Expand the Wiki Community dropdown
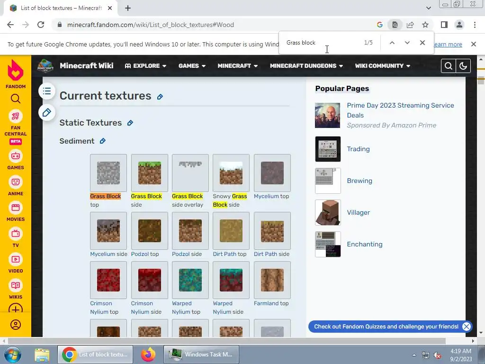Image resolution: width=485 pixels, height=364 pixels. tap(382, 66)
